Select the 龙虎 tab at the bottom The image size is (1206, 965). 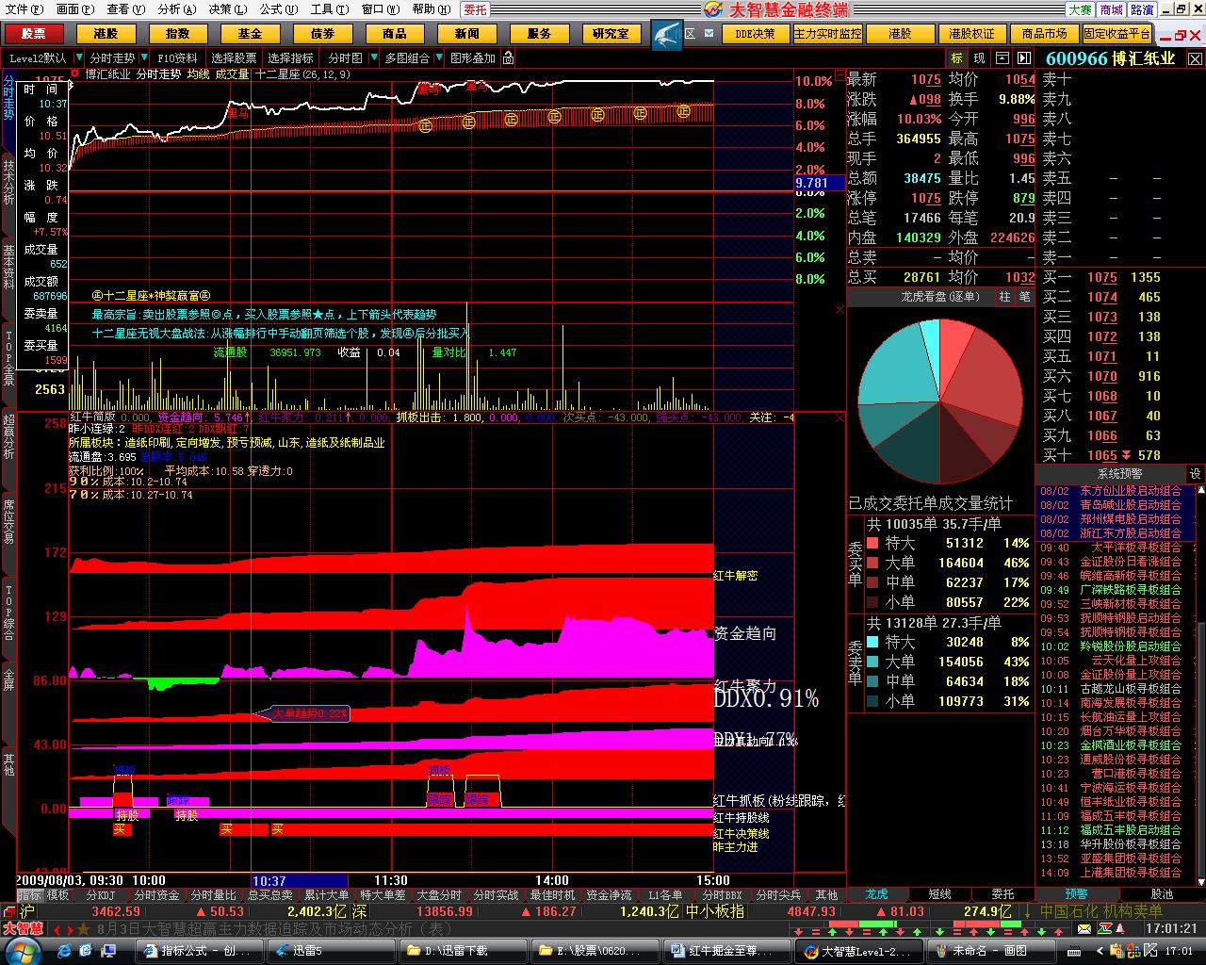(876, 893)
